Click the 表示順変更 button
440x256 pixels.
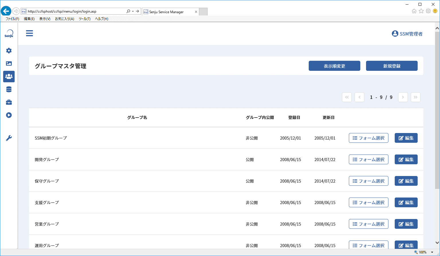[335, 66]
